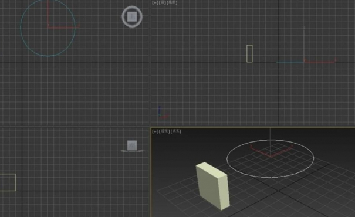The width and height of the screenshot is (355, 217).
Task: Open the 线框 shading menu in the front viewport
Action: pos(172,2)
